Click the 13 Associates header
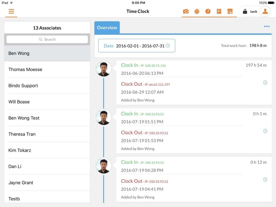Screen dimensions: 276x207 (x=47, y=28)
